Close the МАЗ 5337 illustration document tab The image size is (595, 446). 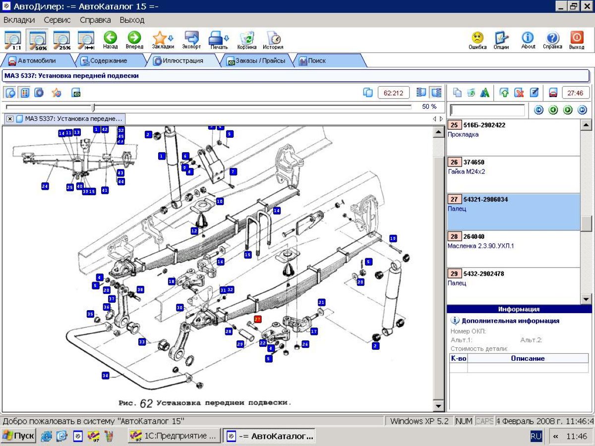pyautogui.click(x=9, y=119)
